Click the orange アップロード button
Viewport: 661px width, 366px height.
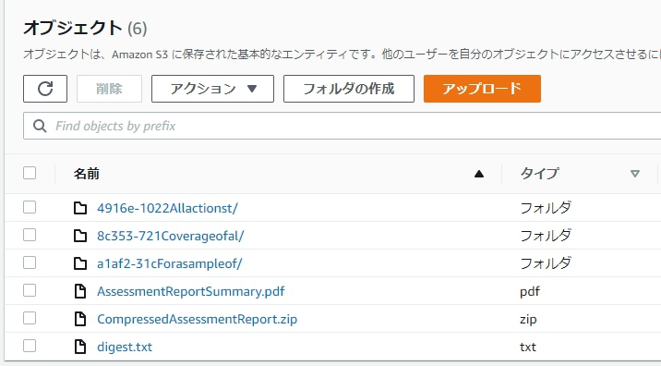pyautogui.click(x=482, y=89)
